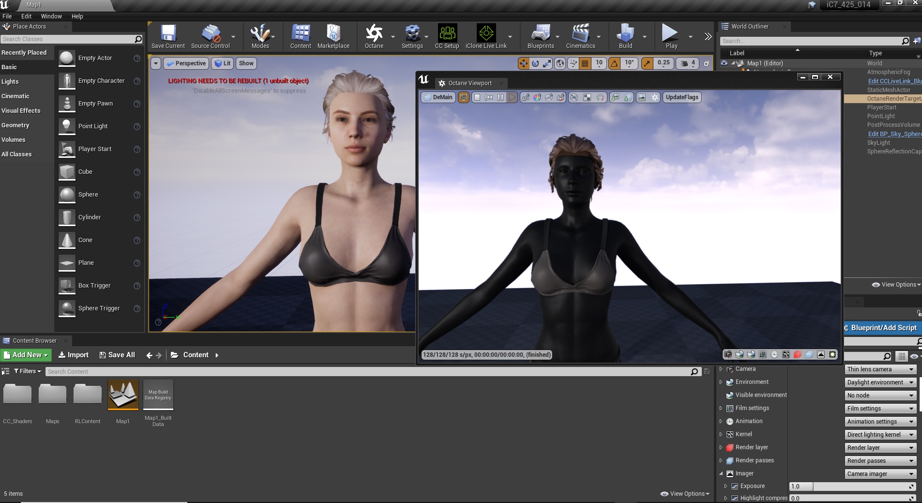The image size is (922, 503).
Task: Toggle the Exposure checkbox icon
Action: [735, 486]
